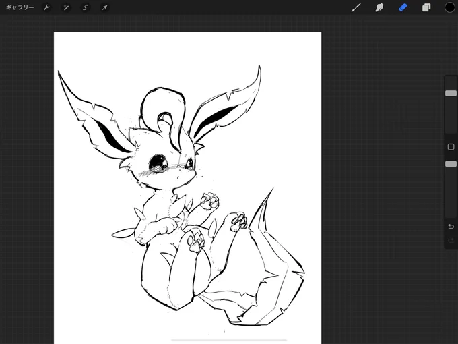Open the ギャラリー gallery
Image resolution: width=458 pixels, height=344 pixels.
20,7
